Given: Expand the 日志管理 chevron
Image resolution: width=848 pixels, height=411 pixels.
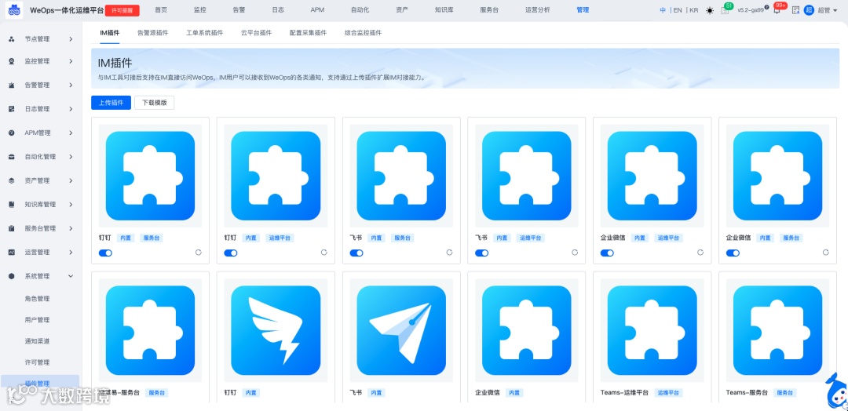Looking at the screenshot, I should (71, 109).
